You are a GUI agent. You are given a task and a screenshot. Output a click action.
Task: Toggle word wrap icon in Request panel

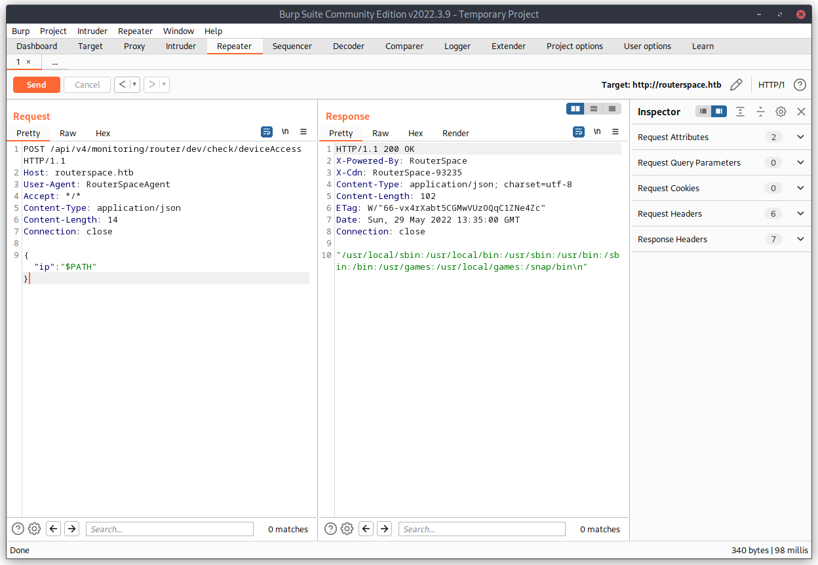point(267,132)
